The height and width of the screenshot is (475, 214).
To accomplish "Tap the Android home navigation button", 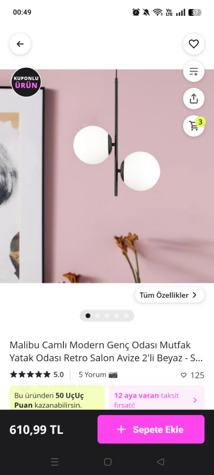I will [107, 462].
